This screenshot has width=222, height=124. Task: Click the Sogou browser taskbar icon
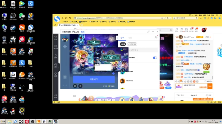[x=15, y=122]
